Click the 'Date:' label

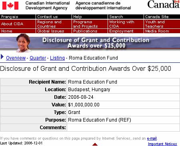point(60,97)
